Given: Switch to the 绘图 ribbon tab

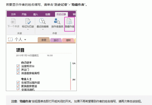Looking at the screenshot, I should [x=48, y=14].
